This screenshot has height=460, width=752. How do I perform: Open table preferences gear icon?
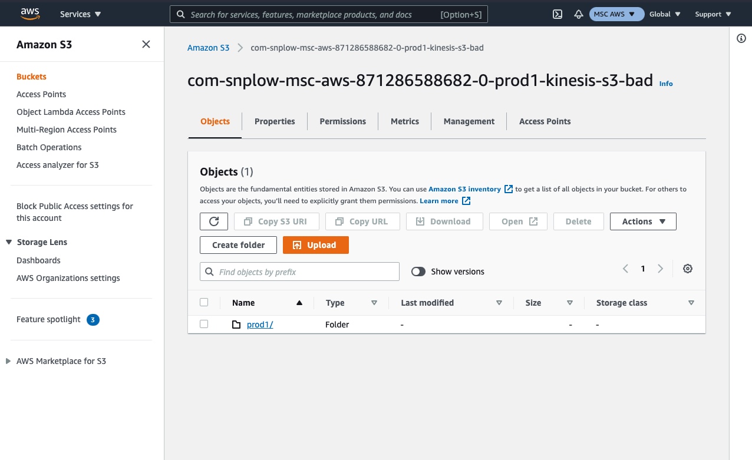(x=687, y=269)
